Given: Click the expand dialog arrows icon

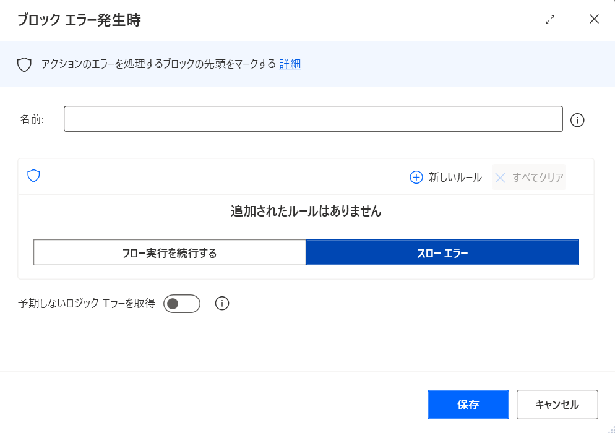Looking at the screenshot, I should [x=550, y=19].
